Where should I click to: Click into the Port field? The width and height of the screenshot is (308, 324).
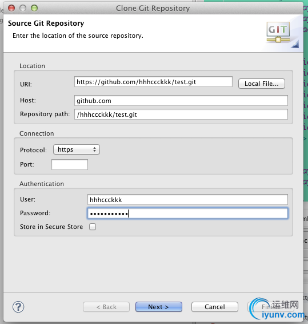[70, 164]
